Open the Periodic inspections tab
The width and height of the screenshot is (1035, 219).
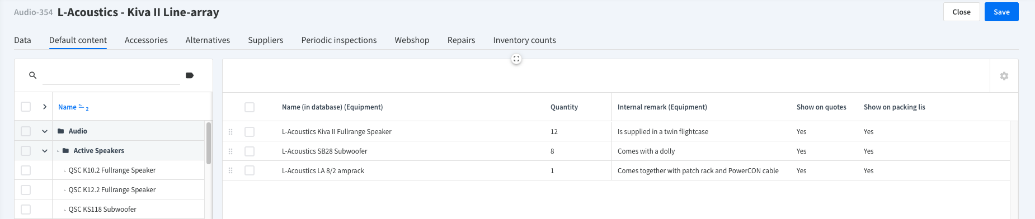[x=339, y=40]
